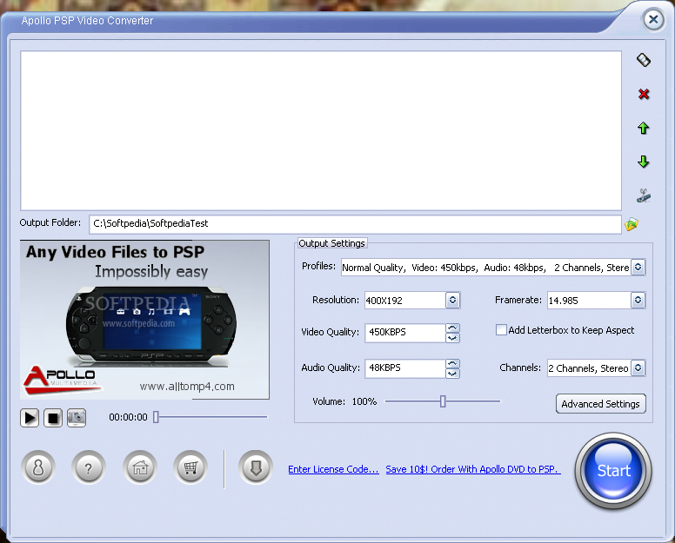This screenshot has width=675, height=543.
Task: Open the Enter License Code link
Action: (333, 469)
